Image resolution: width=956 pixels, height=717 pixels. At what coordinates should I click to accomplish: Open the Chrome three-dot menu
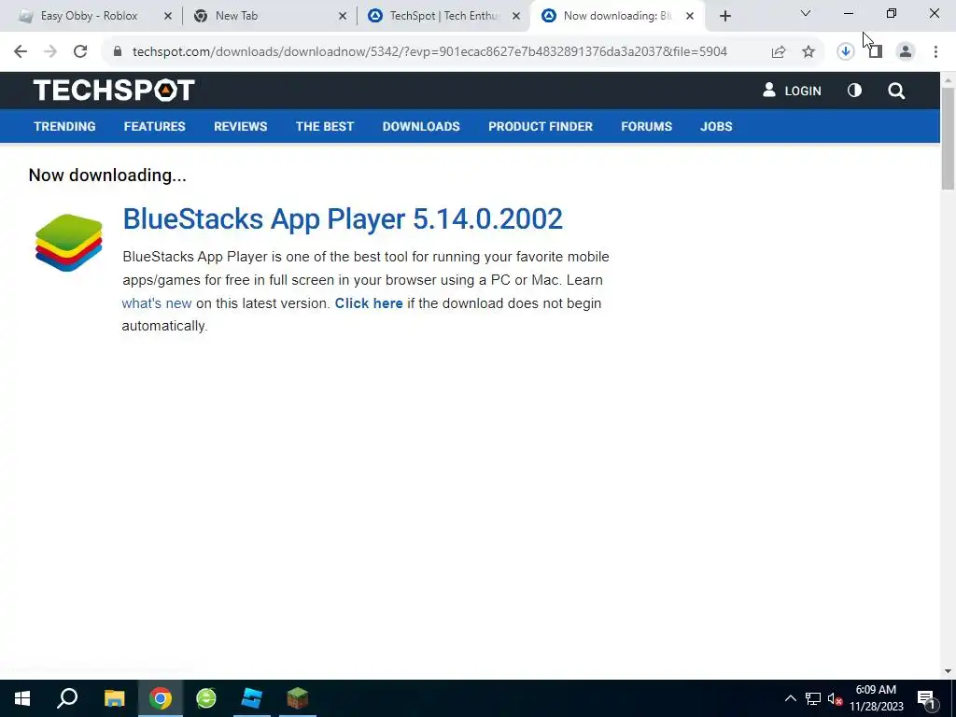[935, 52]
